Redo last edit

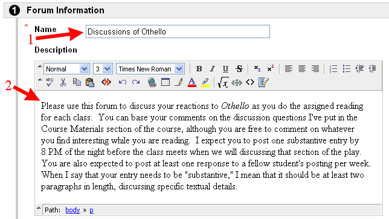coord(136,82)
